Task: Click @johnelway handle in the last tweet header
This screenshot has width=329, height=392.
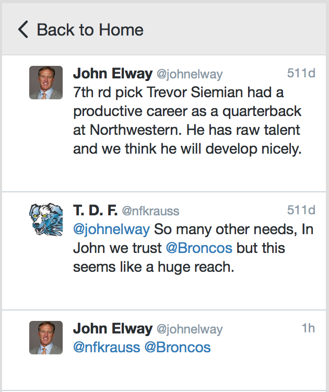Action: [x=190, y=329]
